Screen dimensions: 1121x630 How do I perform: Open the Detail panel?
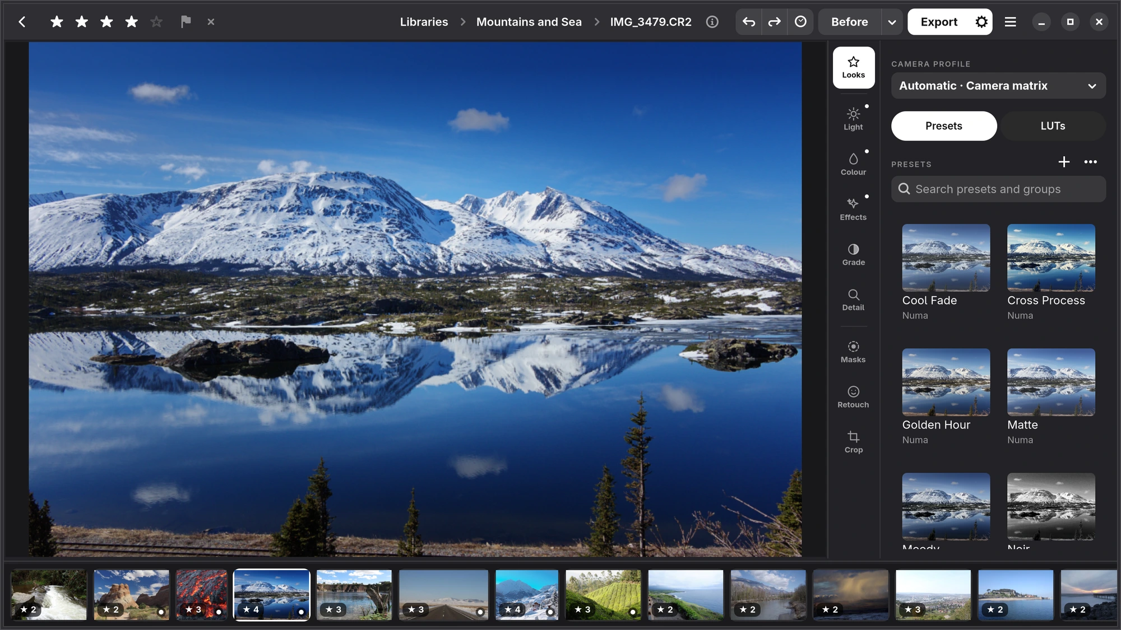click(x=853, y=300)
